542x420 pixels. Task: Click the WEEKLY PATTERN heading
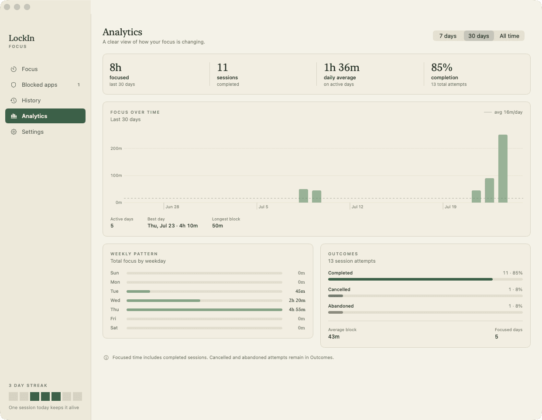pyautogui.click(x=134, y=254)
